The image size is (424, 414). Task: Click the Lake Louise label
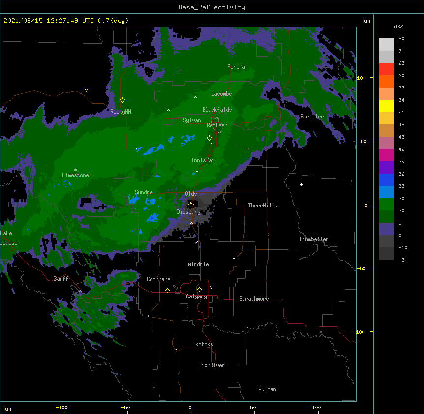click(x=9, y=238)
